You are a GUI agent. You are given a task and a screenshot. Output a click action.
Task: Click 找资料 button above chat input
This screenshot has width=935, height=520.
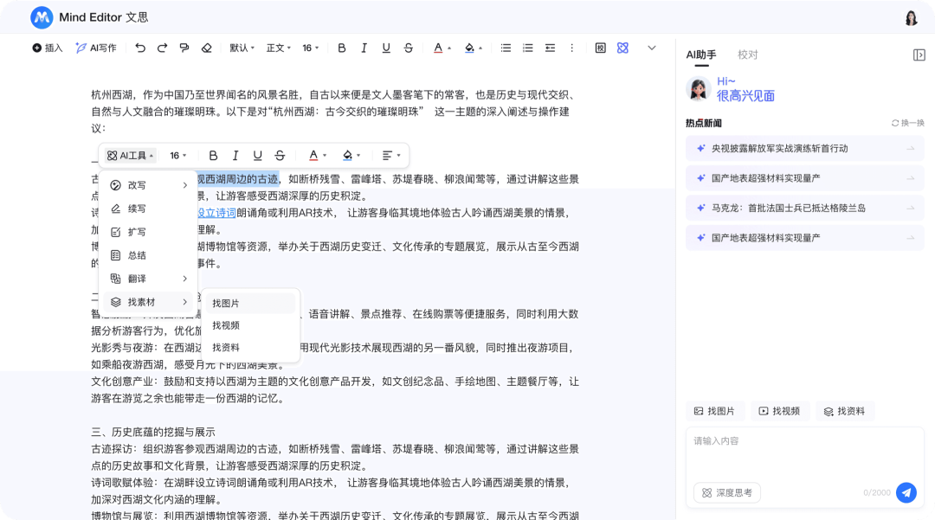click(844, 411)
